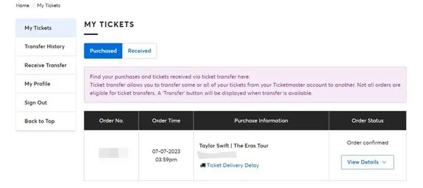Image resolution: width=423 pixels, height=188 pixels.
Task: Click the chevron in View Details button
Action: point(384,162)
